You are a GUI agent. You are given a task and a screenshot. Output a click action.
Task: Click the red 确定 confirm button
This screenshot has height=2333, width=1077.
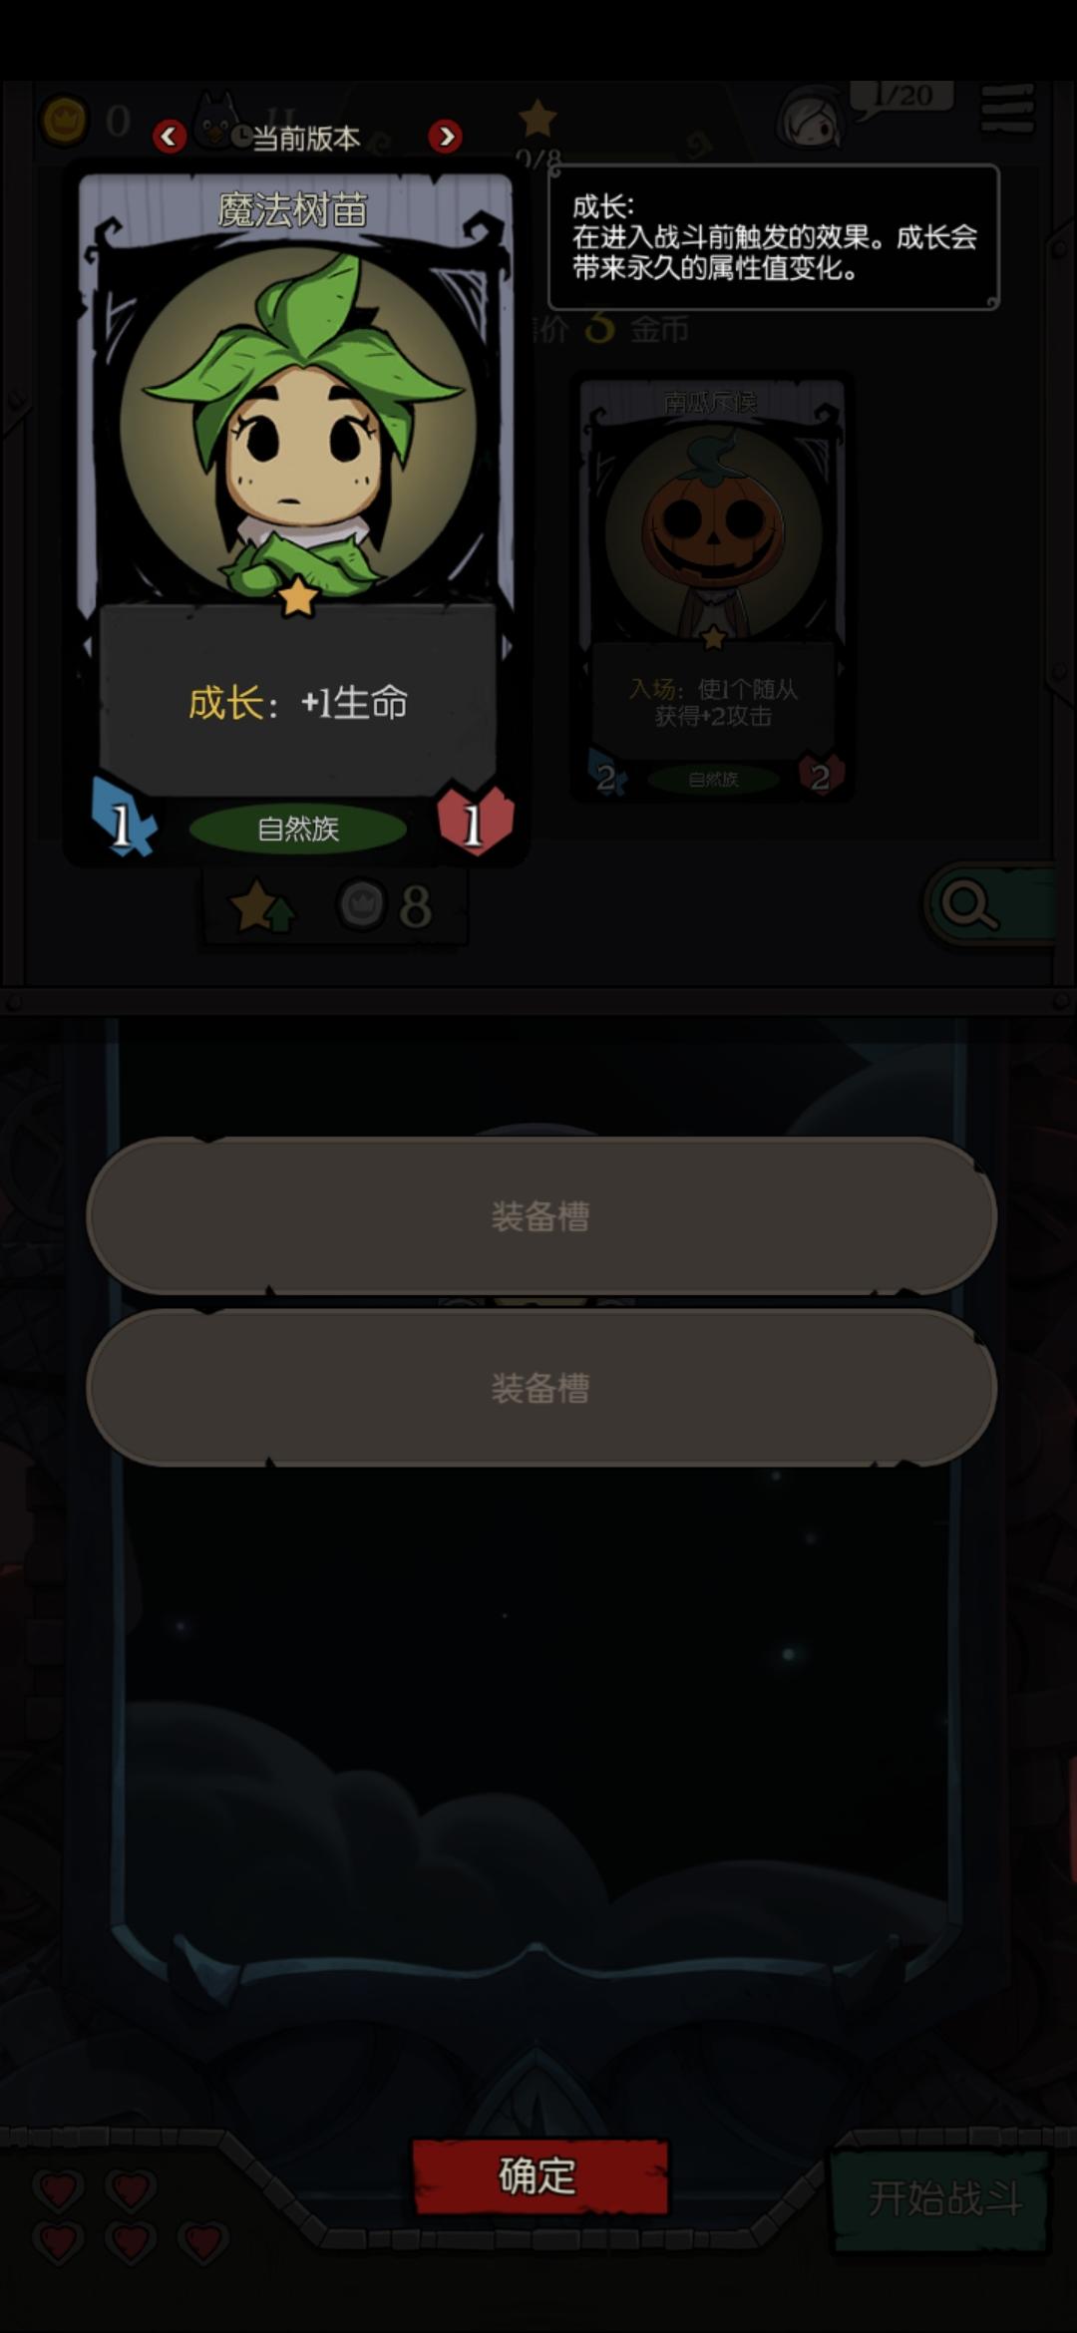coord(539,2175)
